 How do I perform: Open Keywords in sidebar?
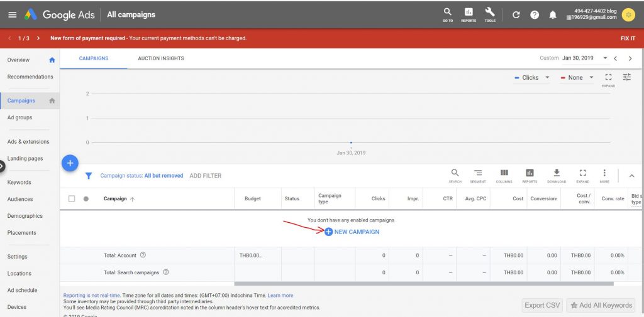tap(19, 182)
